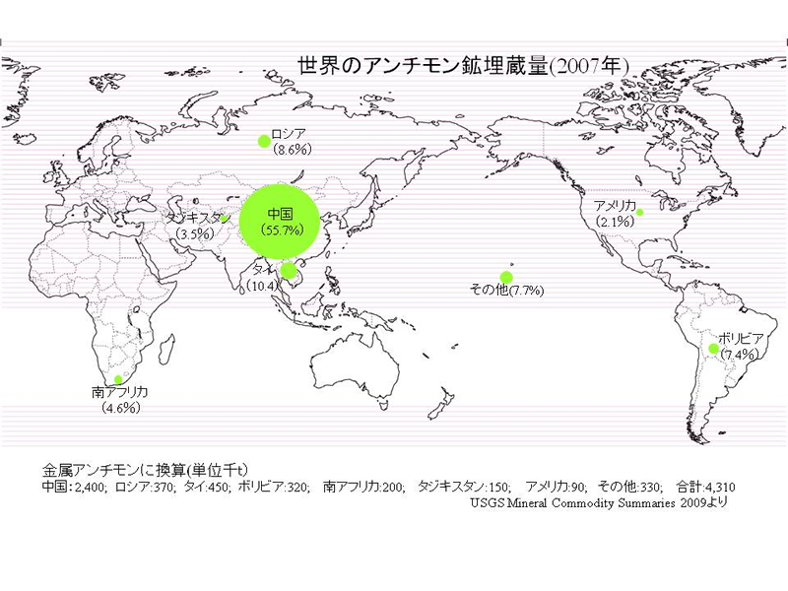
Task: Click the green Russia bubble marker
Action: 264,141
